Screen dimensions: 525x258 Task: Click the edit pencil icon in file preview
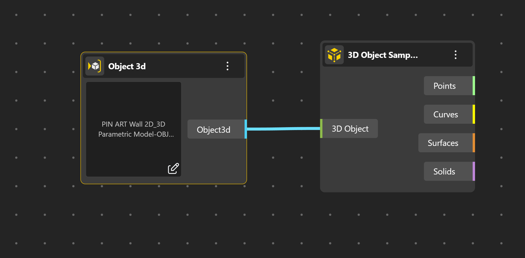173,168
